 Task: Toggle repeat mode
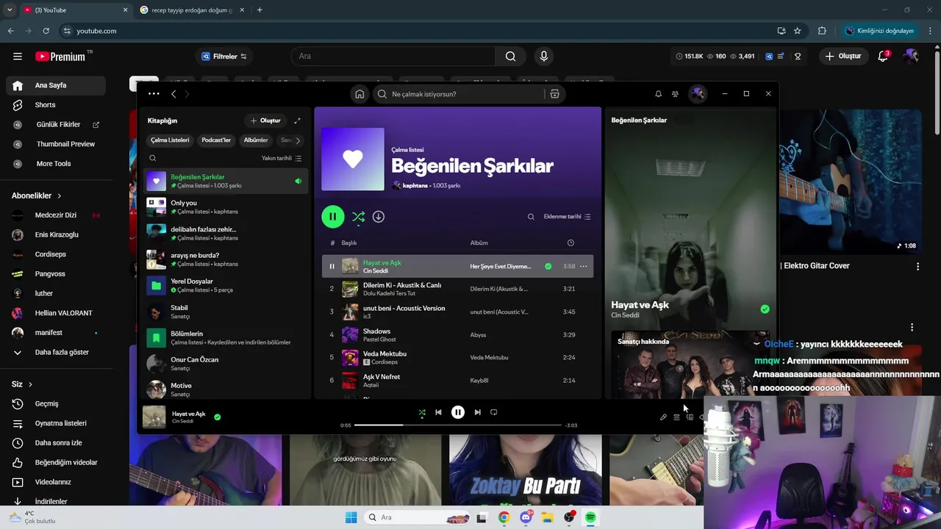(494, 412)
